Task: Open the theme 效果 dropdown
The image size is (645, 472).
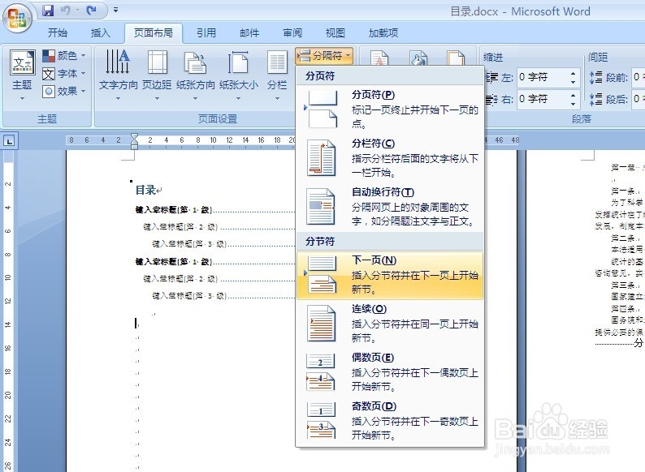Action: point(64,91)
